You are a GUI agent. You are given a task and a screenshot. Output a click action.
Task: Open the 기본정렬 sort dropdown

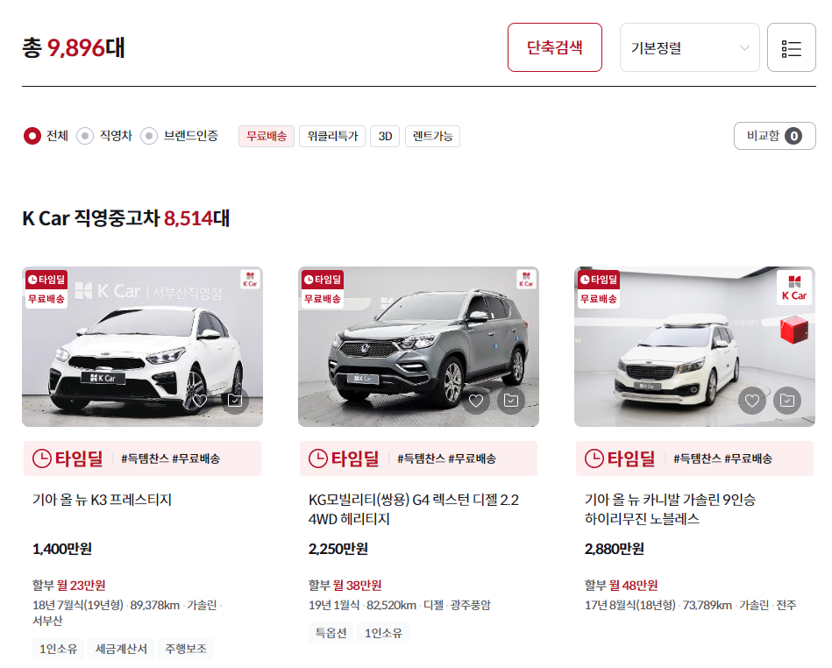(689, 47)
